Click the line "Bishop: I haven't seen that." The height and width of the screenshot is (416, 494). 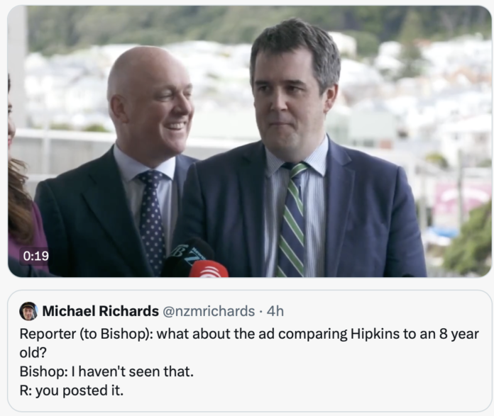point(106,371)
